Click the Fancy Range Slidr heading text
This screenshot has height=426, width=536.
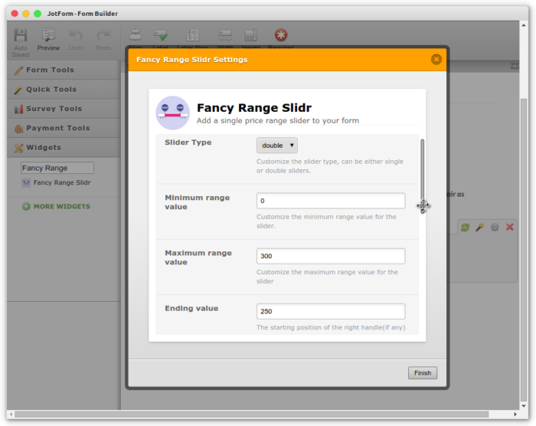point(254,108)
